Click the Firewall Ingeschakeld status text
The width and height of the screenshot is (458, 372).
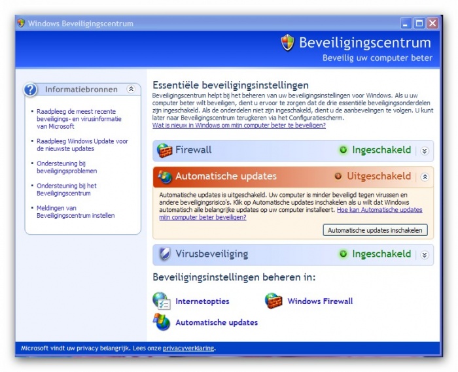(381, 150)
